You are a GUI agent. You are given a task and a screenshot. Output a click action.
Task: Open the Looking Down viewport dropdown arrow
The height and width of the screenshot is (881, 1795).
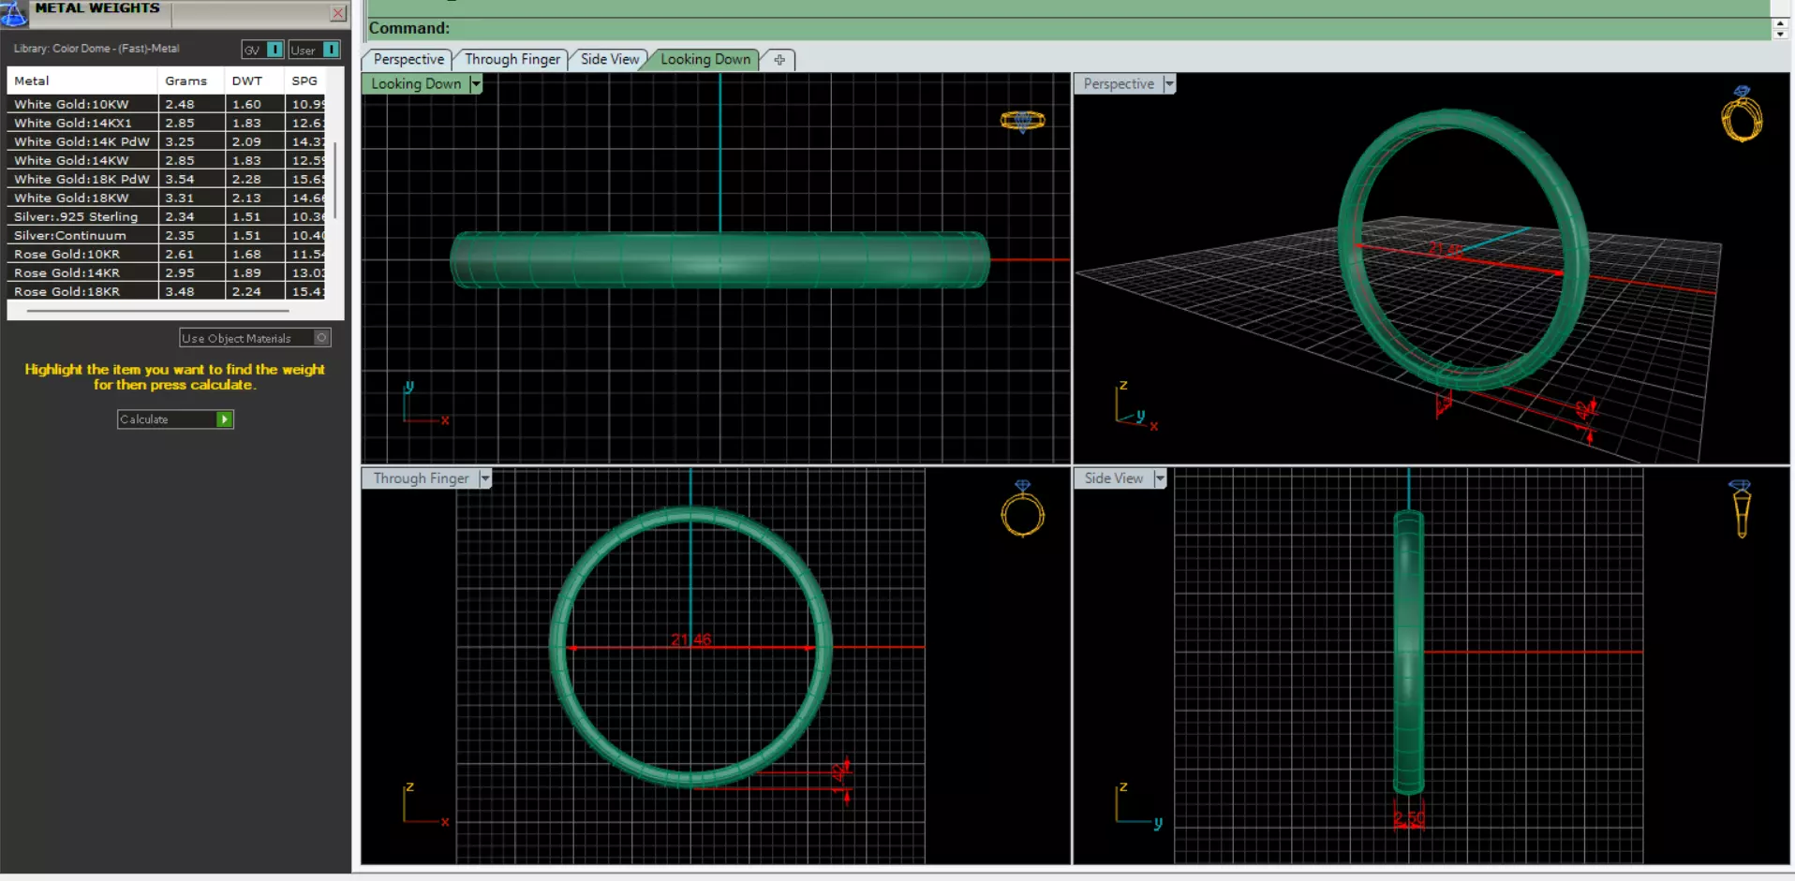pyautogui.click(x=476, y=84)
